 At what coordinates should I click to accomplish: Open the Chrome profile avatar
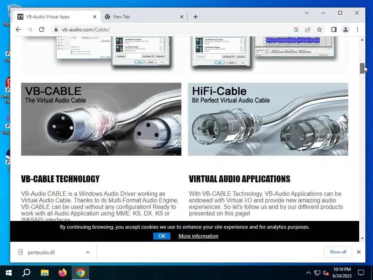point(345,30)
